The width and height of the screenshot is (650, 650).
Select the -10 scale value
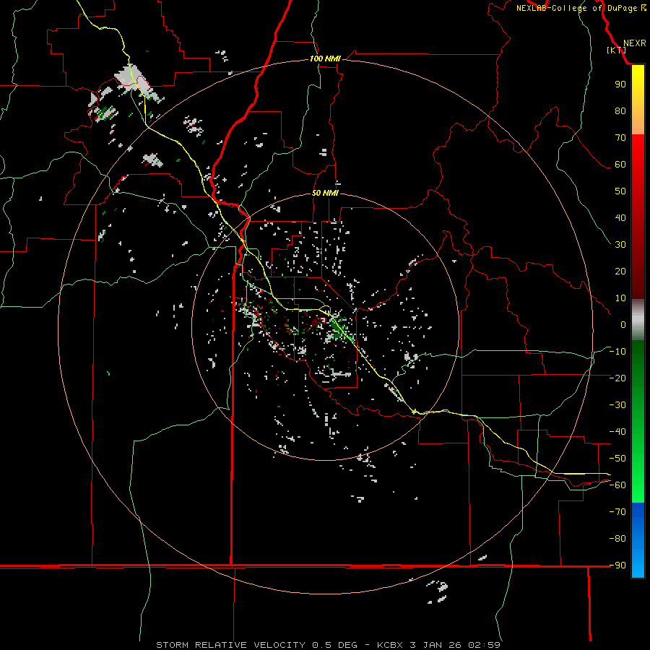(617, 352)
